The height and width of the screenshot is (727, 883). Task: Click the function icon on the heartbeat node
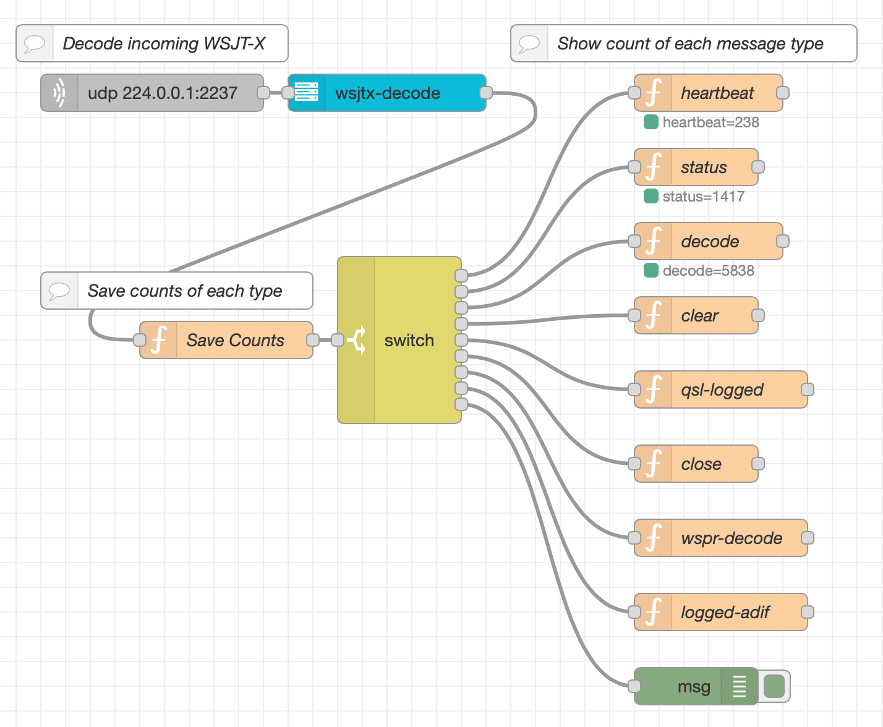(x=652, y=93)
